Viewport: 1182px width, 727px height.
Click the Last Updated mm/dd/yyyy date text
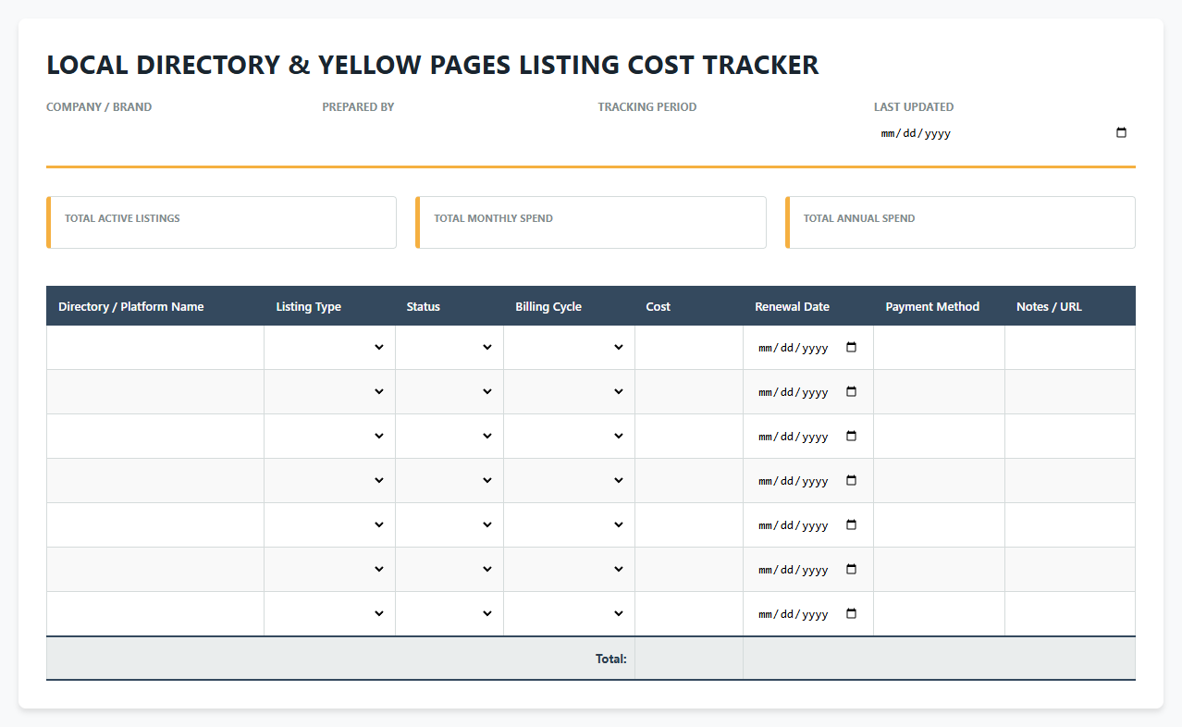[x=916, y=133]
